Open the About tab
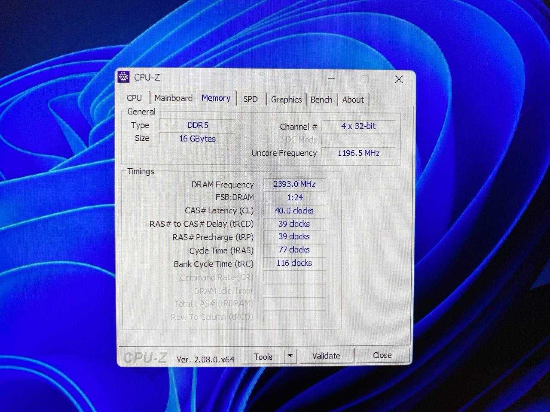Screen dimensions: 550x412 353,100
